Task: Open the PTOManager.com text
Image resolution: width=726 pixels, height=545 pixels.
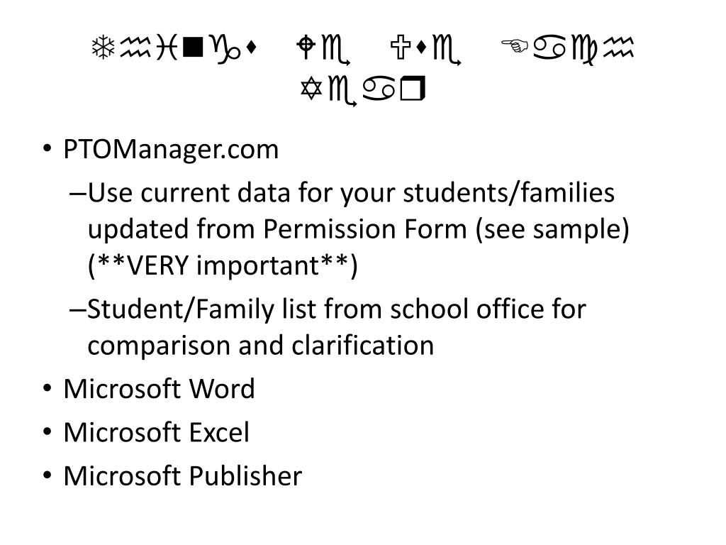Action: (171, 150)
